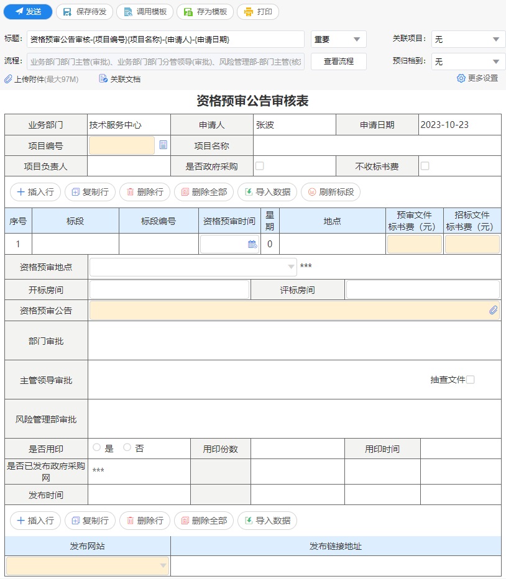Screen dimensions: 506x579
Task: Click the 部门审批 approval area
Action: coord(295,340)
